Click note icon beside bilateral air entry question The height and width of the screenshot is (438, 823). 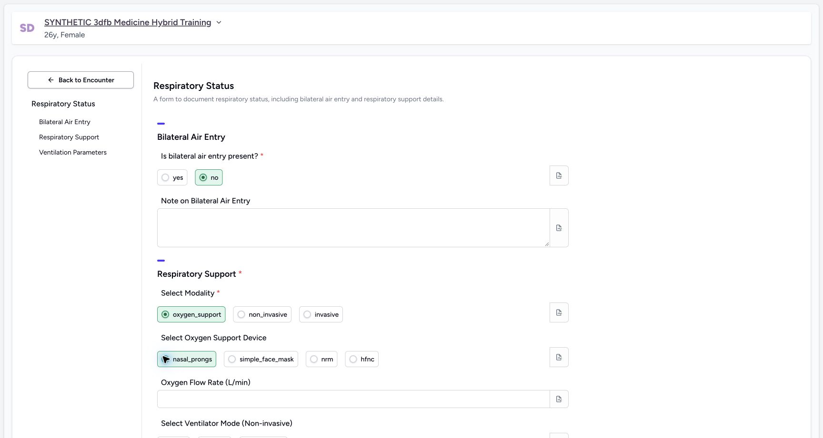pos(559,175)
